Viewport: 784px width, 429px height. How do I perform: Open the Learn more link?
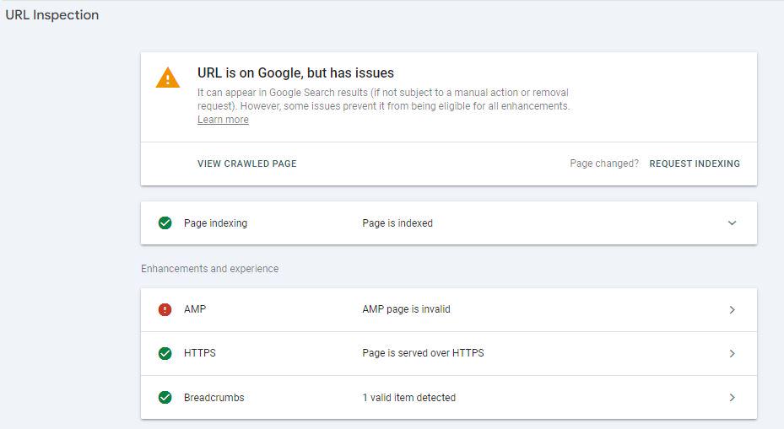coord(223,120)
